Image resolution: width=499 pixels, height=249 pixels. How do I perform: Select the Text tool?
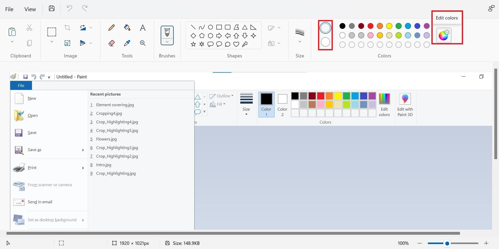point(143,28)
